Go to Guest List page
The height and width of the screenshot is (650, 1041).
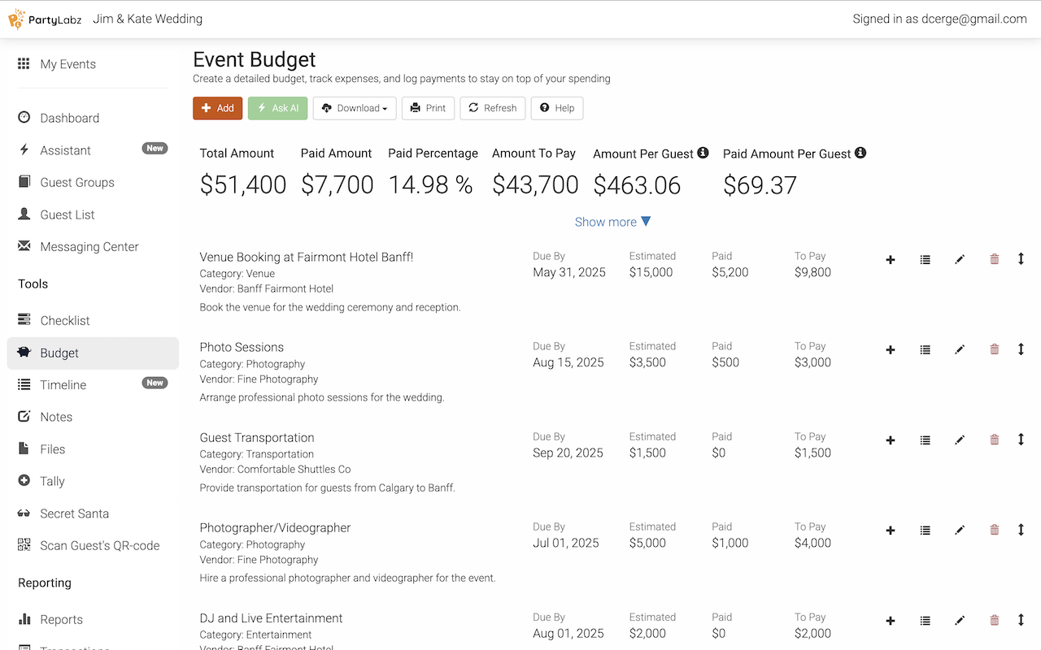point(68,214)
